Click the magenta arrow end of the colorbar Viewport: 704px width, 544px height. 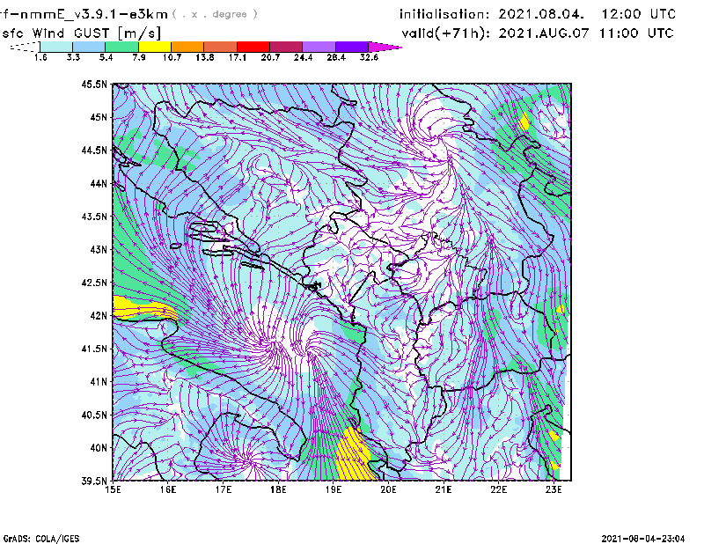click(x=385, y=47)
